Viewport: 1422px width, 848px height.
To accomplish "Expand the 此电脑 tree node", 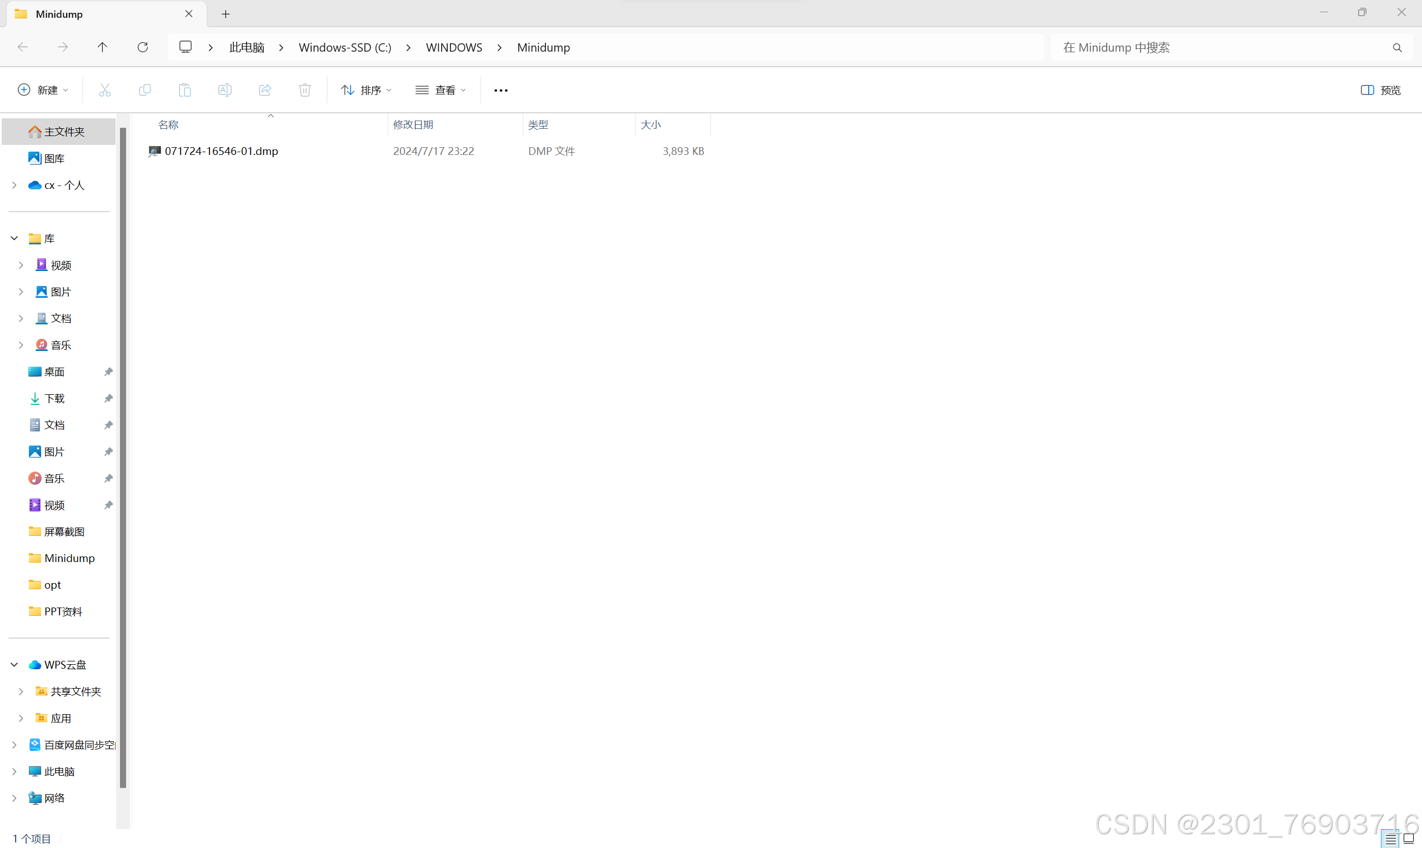I will pyautogui.click(x=14, y=771).
